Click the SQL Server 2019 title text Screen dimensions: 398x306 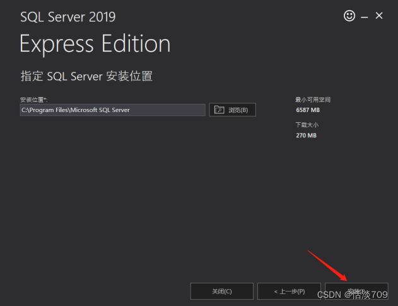(67, 17)
